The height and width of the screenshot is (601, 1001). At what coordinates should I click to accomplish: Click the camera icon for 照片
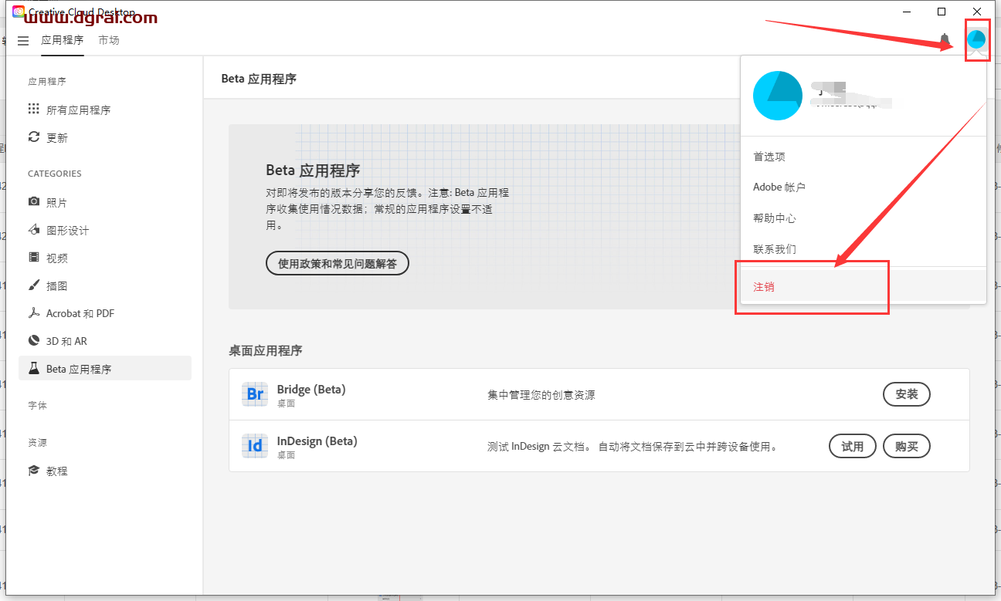[x=33, y=201]
